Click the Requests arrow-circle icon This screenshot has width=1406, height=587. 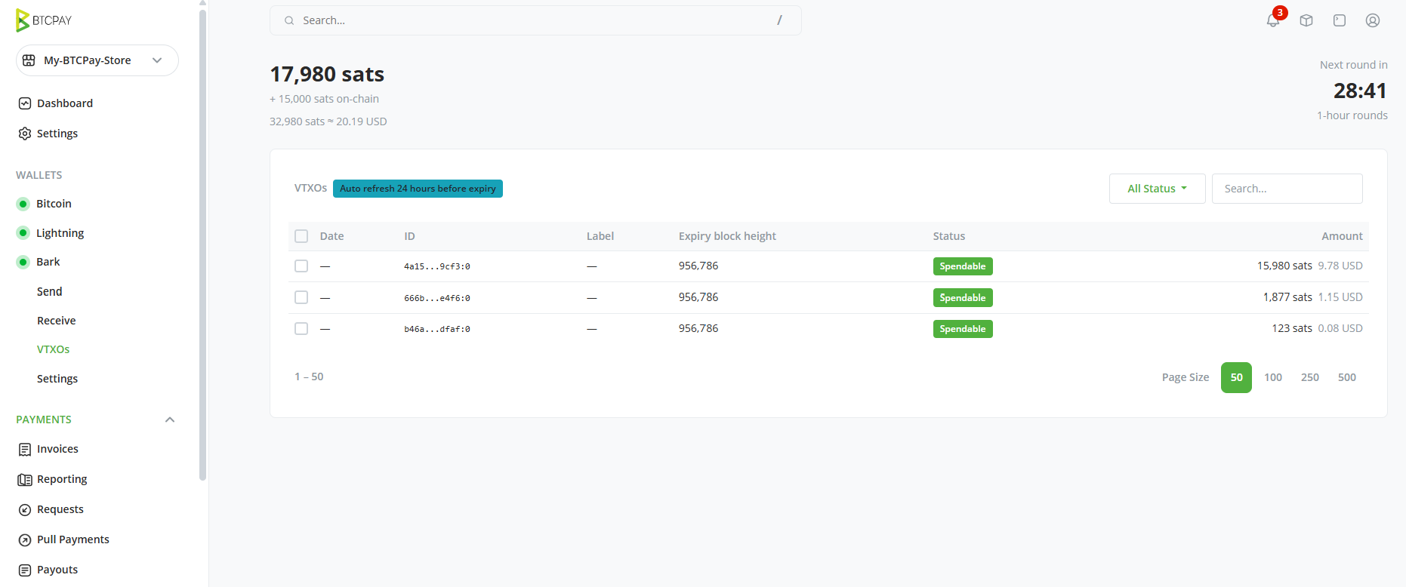[25, 510]
